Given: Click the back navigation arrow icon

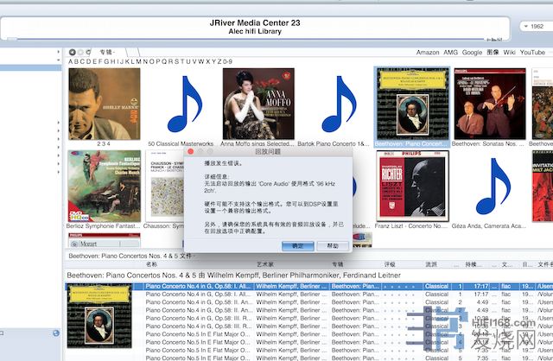Looking at the screenshot, I should pos(73,53).
